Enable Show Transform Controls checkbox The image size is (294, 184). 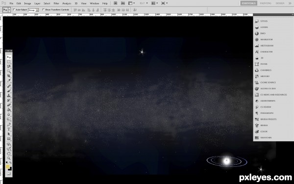pyautogui.click(x=43, y=10)
